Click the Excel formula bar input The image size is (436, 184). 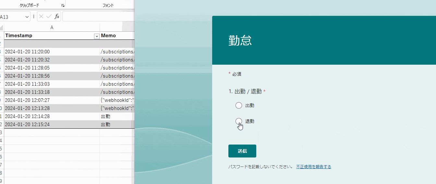[98, 16]
